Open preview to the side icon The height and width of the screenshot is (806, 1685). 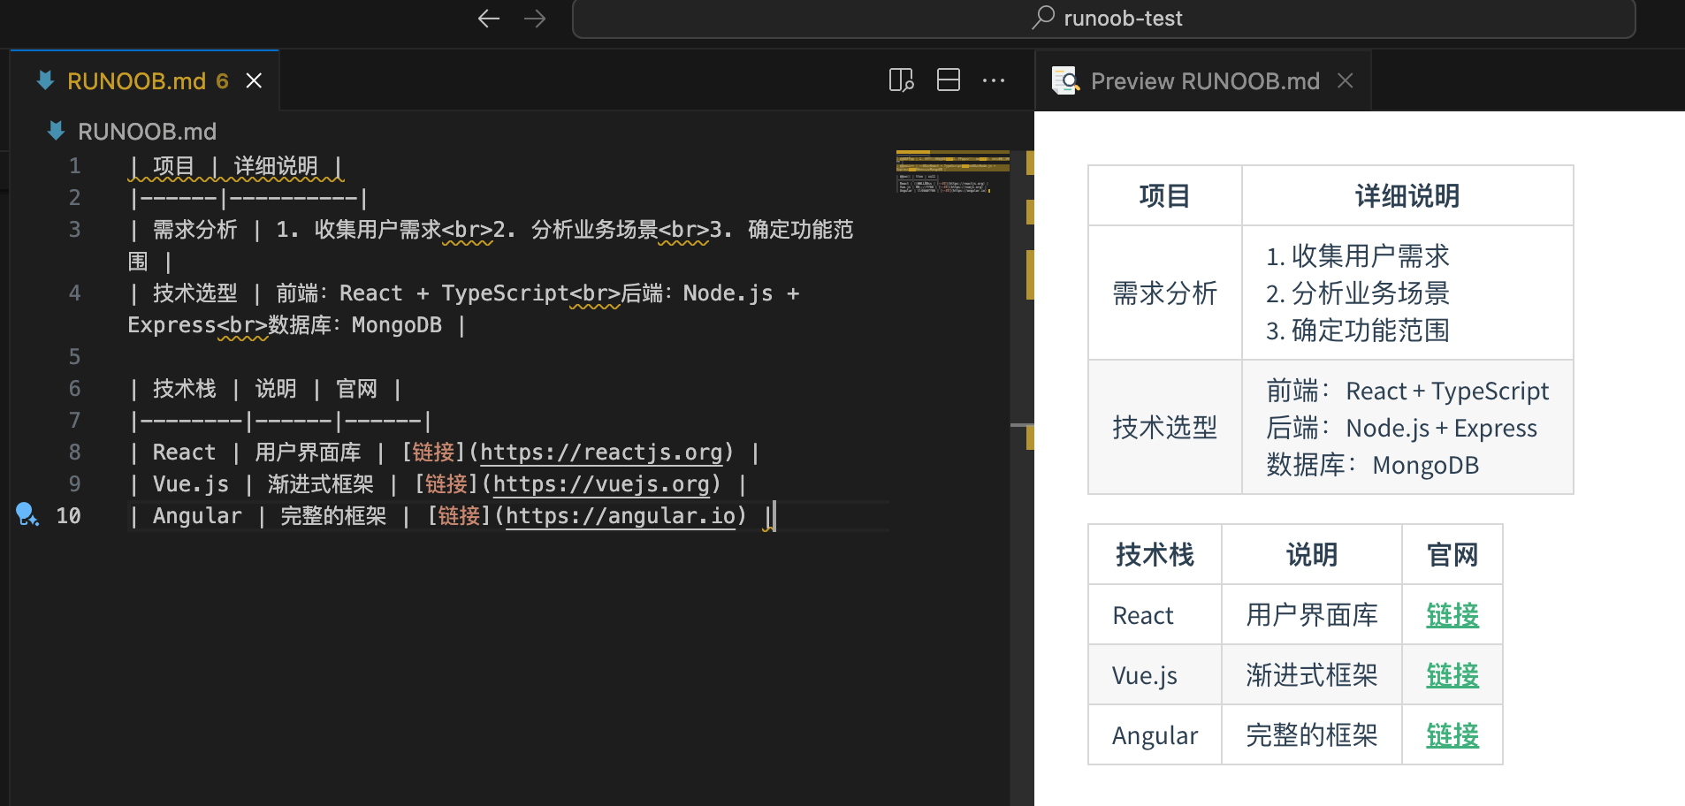(x=901, y=80)
